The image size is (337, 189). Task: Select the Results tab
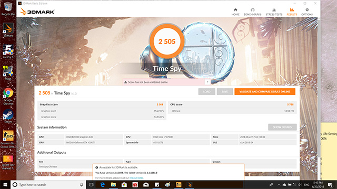point(292,12)
